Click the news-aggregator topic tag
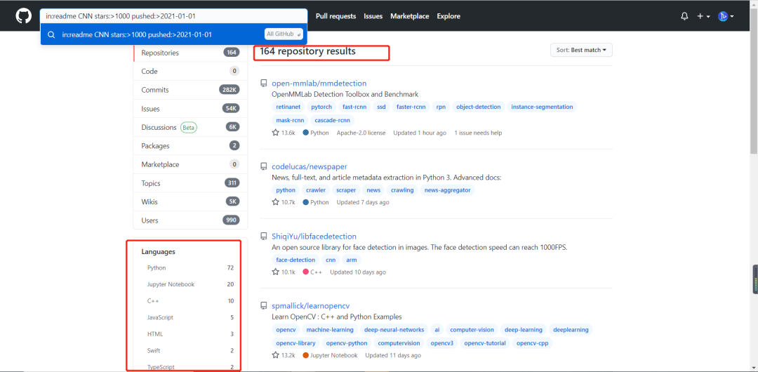The width and height of the screenshot is (758, 372). [447, 190]
